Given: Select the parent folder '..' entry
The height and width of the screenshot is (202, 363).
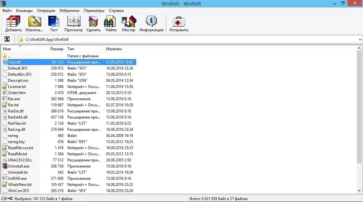Looking at the screenshot, I should pyautogui.click(x=9, y=56).
